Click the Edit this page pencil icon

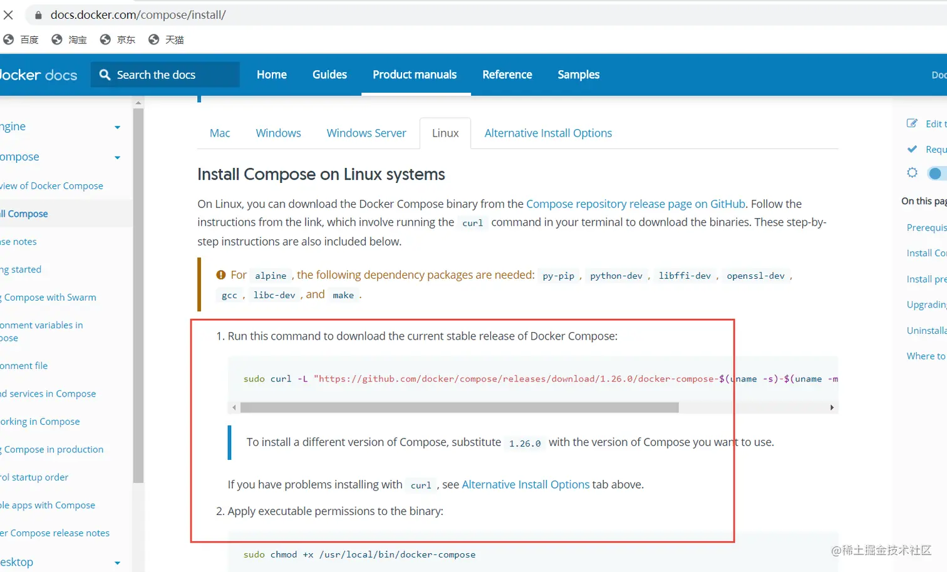(x=913, y=123)
